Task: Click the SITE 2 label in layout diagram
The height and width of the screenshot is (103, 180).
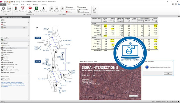Action: click(38, 62)
